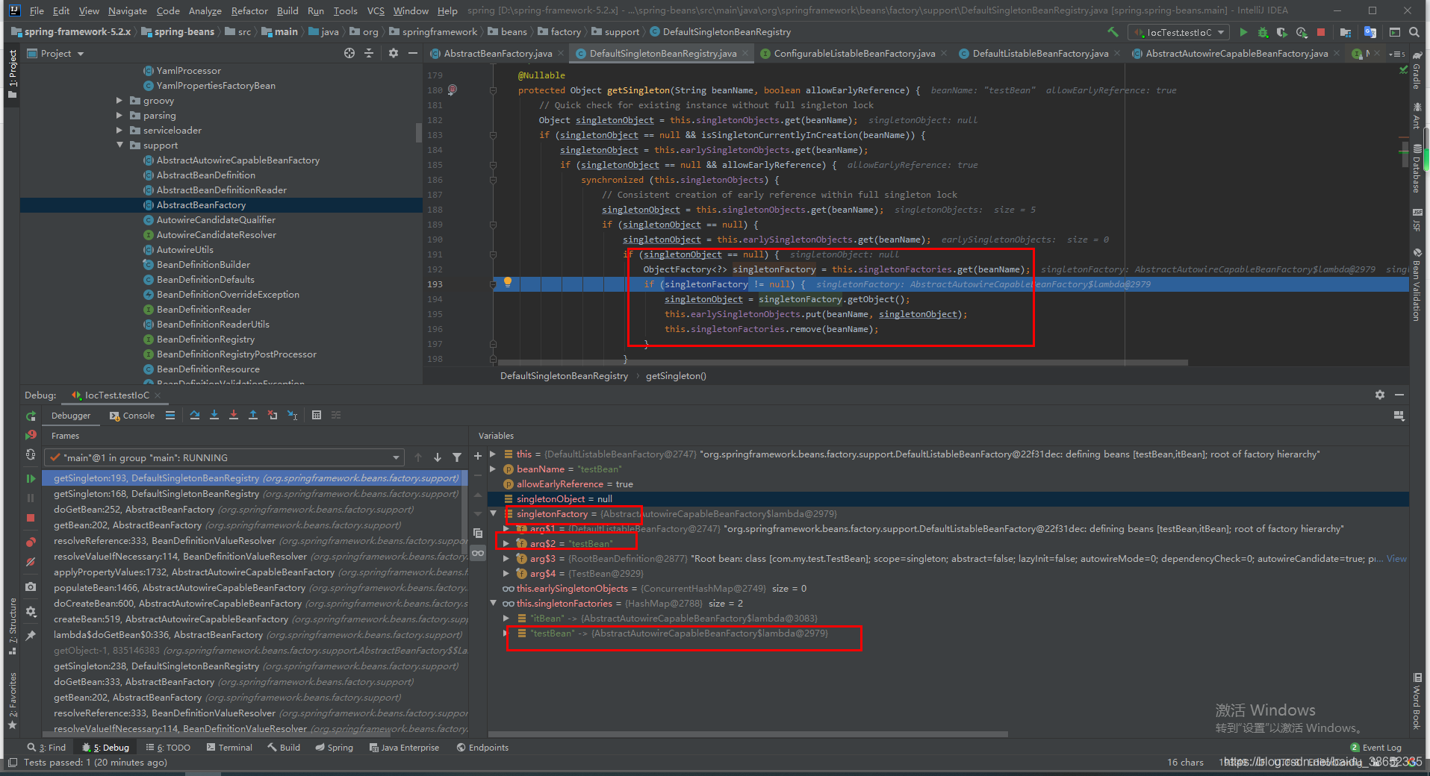Image resolution: width=1430 pixels, height=776 pixels.
Task: Toggle the Structure tool window stripe
Action: (12, 625)
